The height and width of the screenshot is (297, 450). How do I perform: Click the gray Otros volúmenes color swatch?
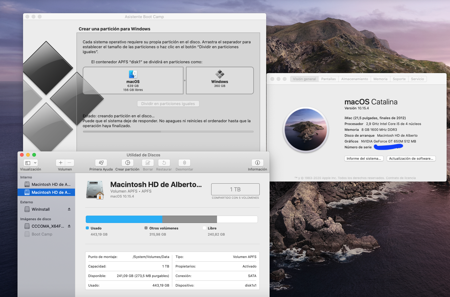[146, 228]
